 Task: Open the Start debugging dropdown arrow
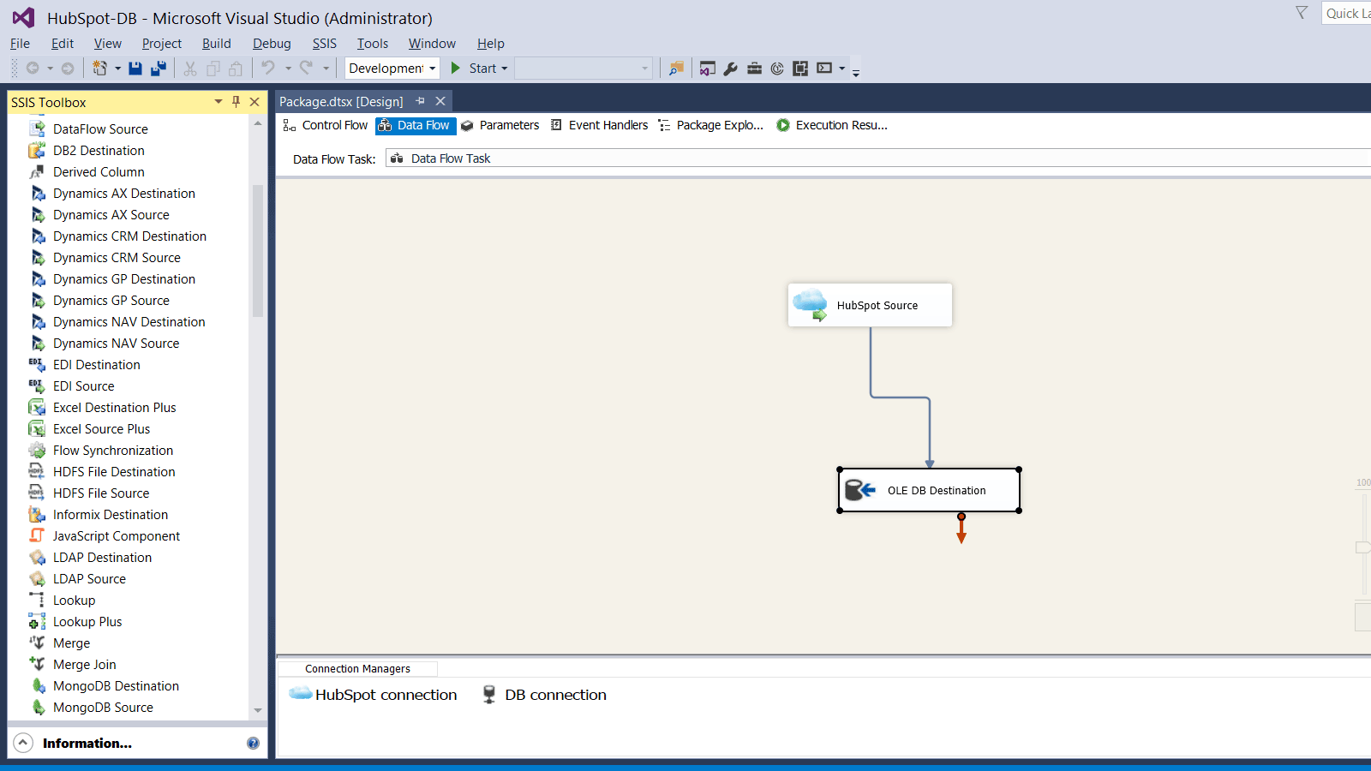pyautogui.click(x=504, y=68)
